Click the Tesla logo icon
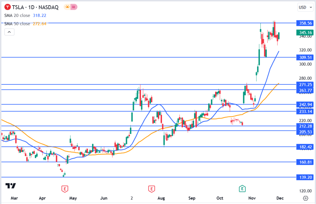 pos(6,7)
